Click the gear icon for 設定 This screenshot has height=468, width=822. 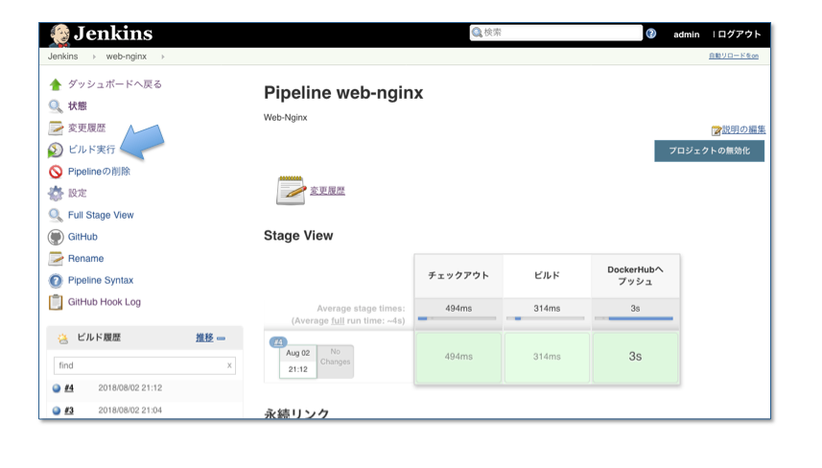pyautogui.click(x=55, y=194)
